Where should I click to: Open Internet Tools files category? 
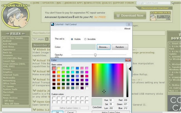pos(11,75)
